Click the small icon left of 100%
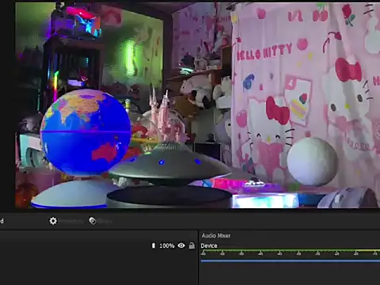This screenshot has width=380, height=285. coord(154,245)
